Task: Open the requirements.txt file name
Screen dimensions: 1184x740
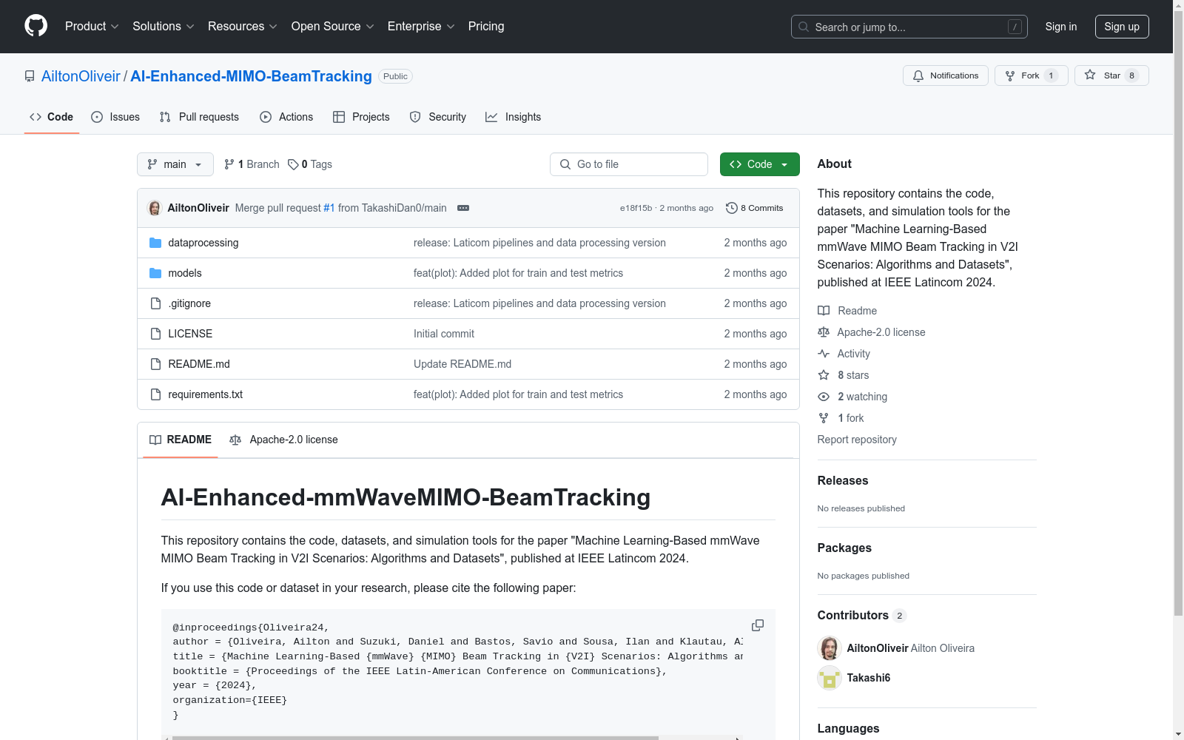Action: 206,394
